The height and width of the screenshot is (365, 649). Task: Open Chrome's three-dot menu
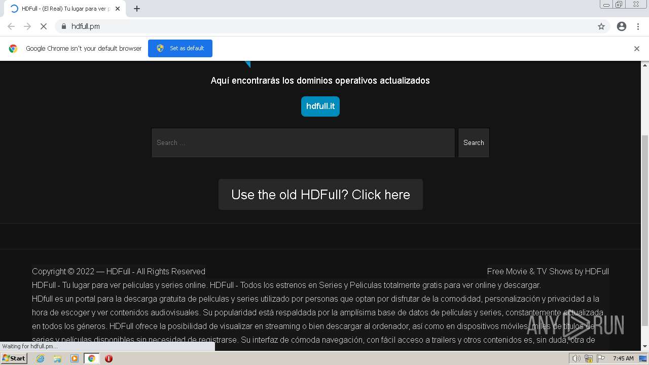638,26
